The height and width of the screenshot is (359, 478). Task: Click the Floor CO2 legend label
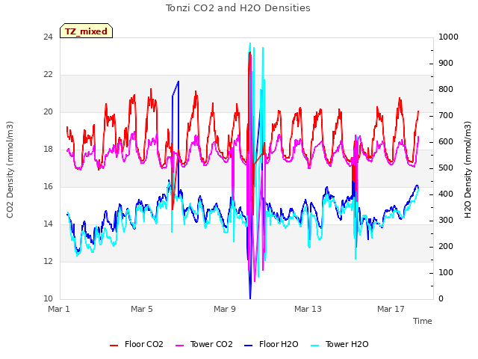pyautogui.click(x=144, y=344)
